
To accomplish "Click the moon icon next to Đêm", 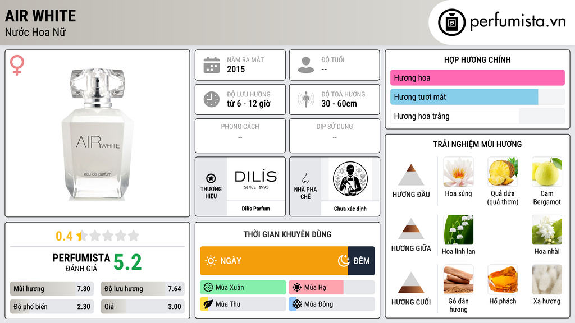I will [344, 261].
